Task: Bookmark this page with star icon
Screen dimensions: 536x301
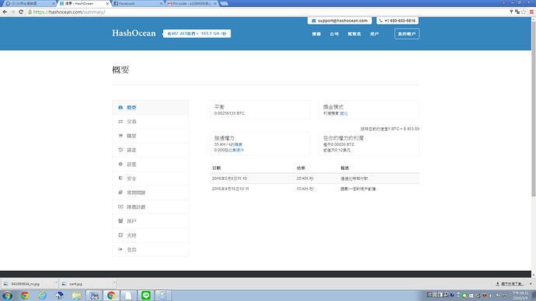Action: pos(524,12)
